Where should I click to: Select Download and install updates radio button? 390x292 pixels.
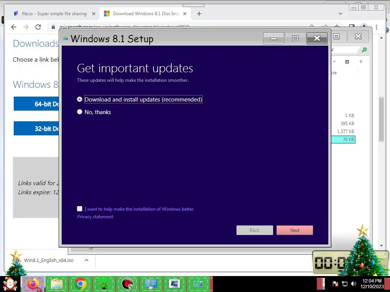[80, 99]
